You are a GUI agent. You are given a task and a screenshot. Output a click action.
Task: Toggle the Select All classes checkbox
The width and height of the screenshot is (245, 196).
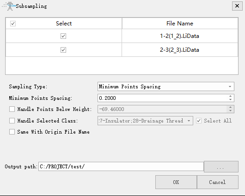pos(199,121)
